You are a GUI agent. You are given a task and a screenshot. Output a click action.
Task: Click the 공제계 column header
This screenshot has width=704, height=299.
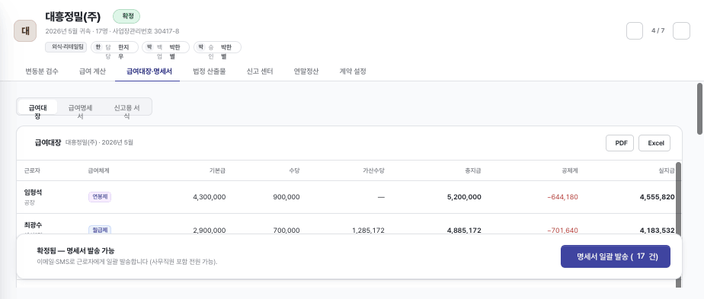point(570,170)
